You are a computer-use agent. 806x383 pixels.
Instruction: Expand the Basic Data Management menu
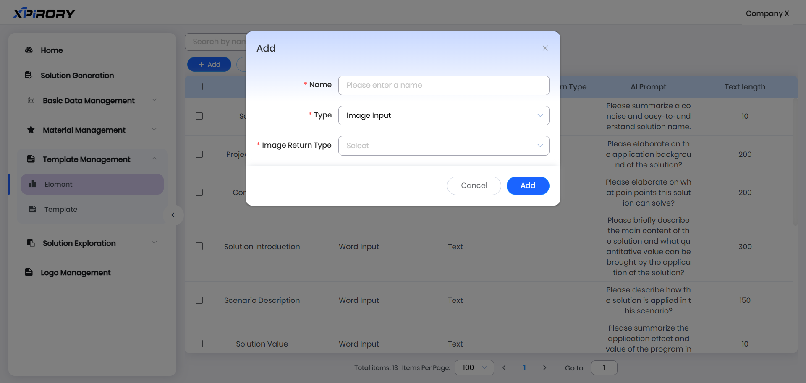click(89, 101)
